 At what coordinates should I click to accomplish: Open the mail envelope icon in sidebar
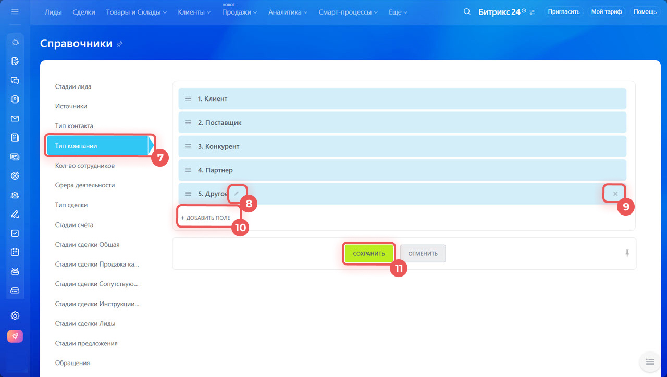point(15,118)
